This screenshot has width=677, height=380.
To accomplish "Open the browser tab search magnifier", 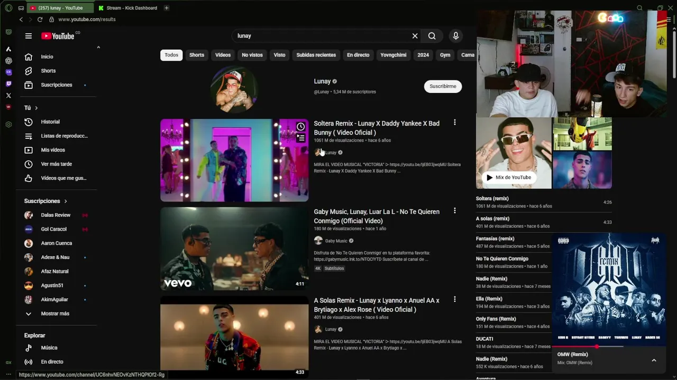I will click(x=639, y=8).
